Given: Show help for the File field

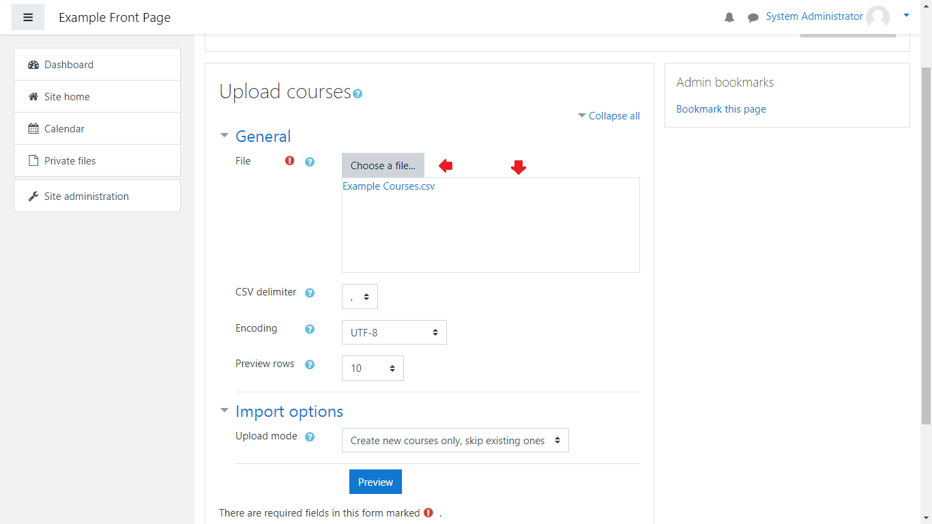Looking at the screenshot, I should coord(310,162).
